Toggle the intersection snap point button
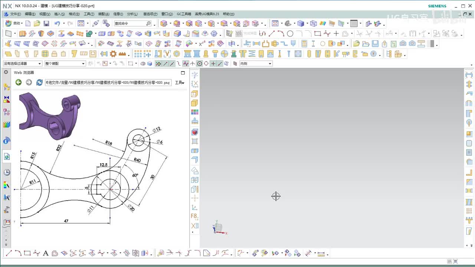Viewport: 475px width, 267px height. [193, 64]
